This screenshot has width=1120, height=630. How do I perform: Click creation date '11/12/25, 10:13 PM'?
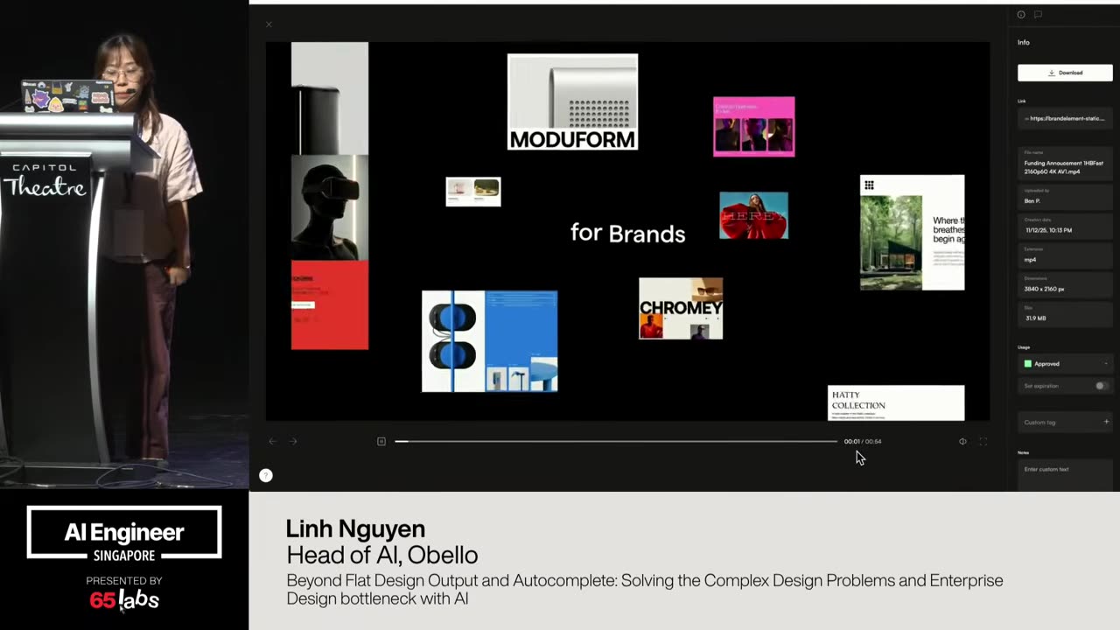tap(1048, 230)
